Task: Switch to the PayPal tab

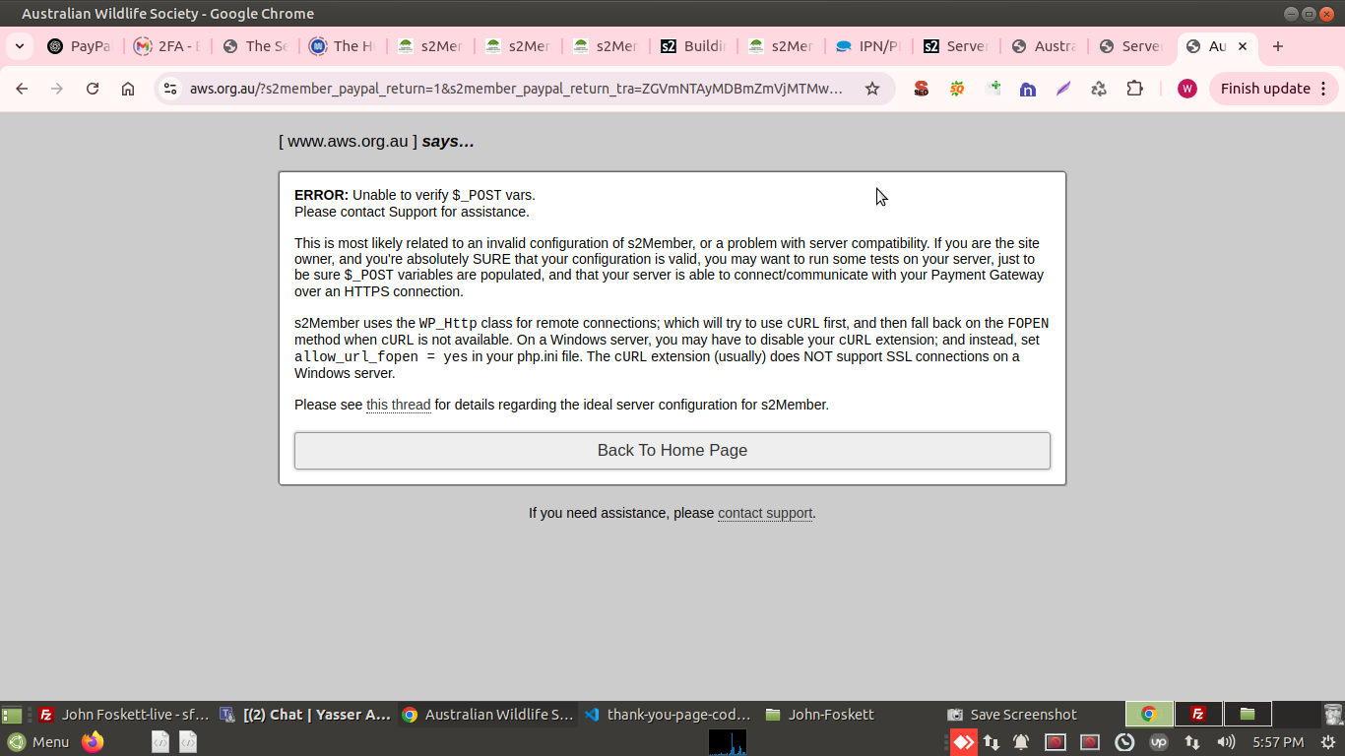Action: 81,46
